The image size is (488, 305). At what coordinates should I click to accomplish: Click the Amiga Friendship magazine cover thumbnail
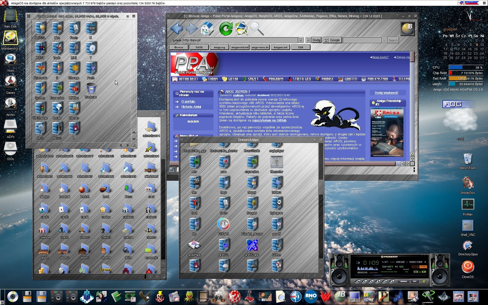point(387,132)
